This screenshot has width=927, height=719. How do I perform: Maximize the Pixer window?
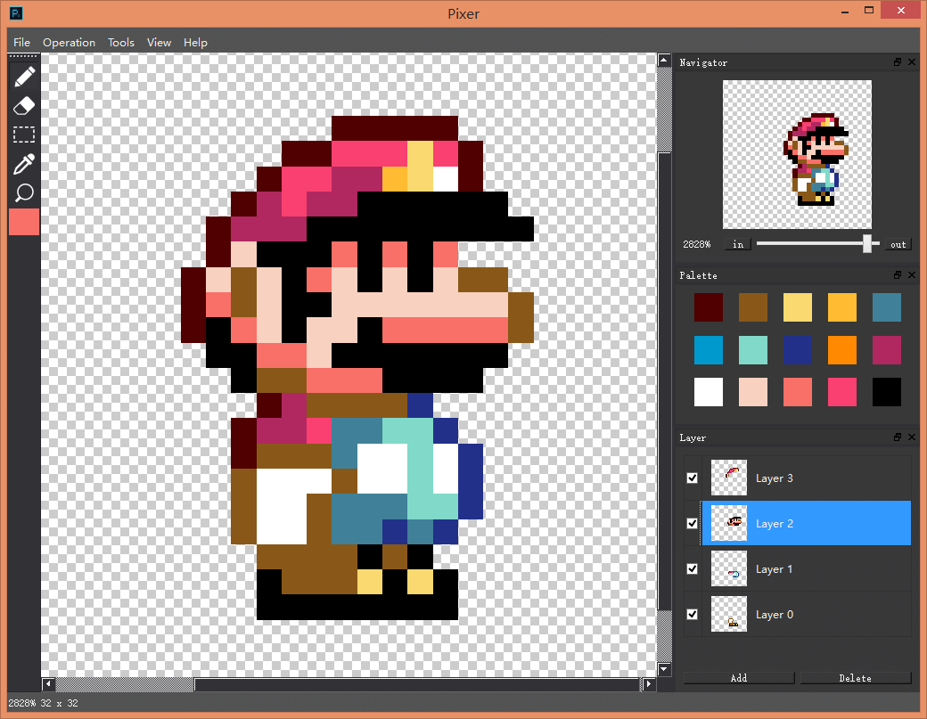[868, 10]
